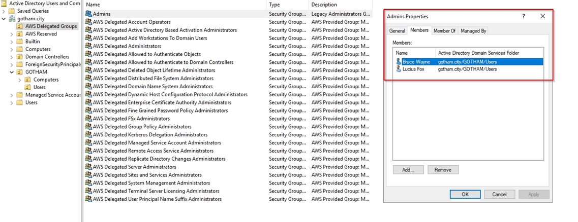Click the AWS Delegated Kerberos Delegation Administrators icon

click(88, 134)
